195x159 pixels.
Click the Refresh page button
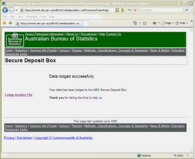click(129, 10)
